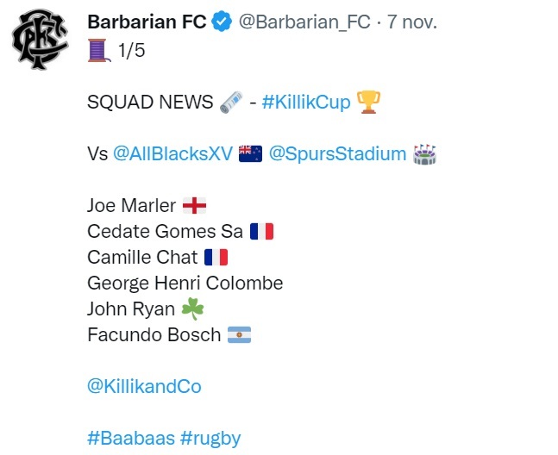Click the England flag beside Joe Marler
Image resolution: width=558 pixels, height=455 pixels.
point(195,206)
